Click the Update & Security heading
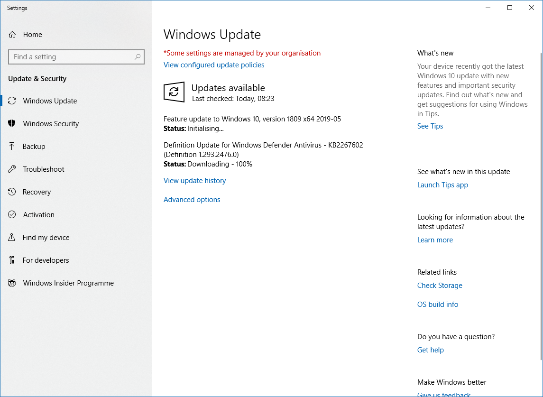The image size is (543, 397). pos(37,79)
